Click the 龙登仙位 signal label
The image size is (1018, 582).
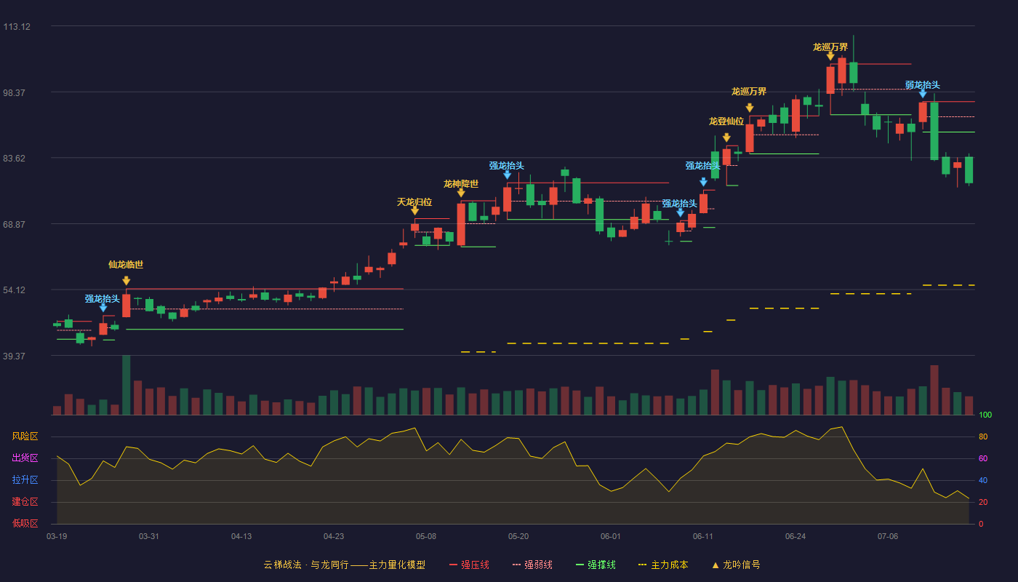[x=726, y=121]
